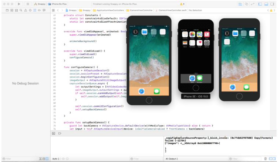This screenshot has width=278, height=162.
Task: Select ApplicationViewControllers in the jump bar
Action: pyautogui.click(x=110, y=11)
